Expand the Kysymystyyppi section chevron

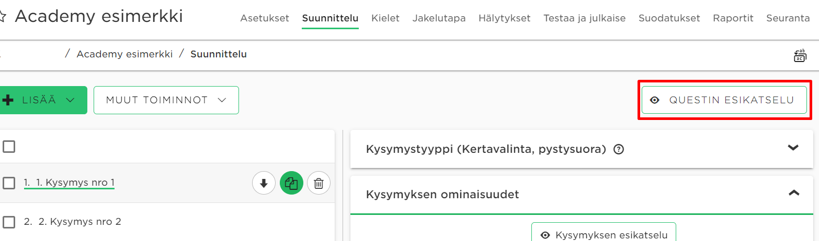[793, 148]
